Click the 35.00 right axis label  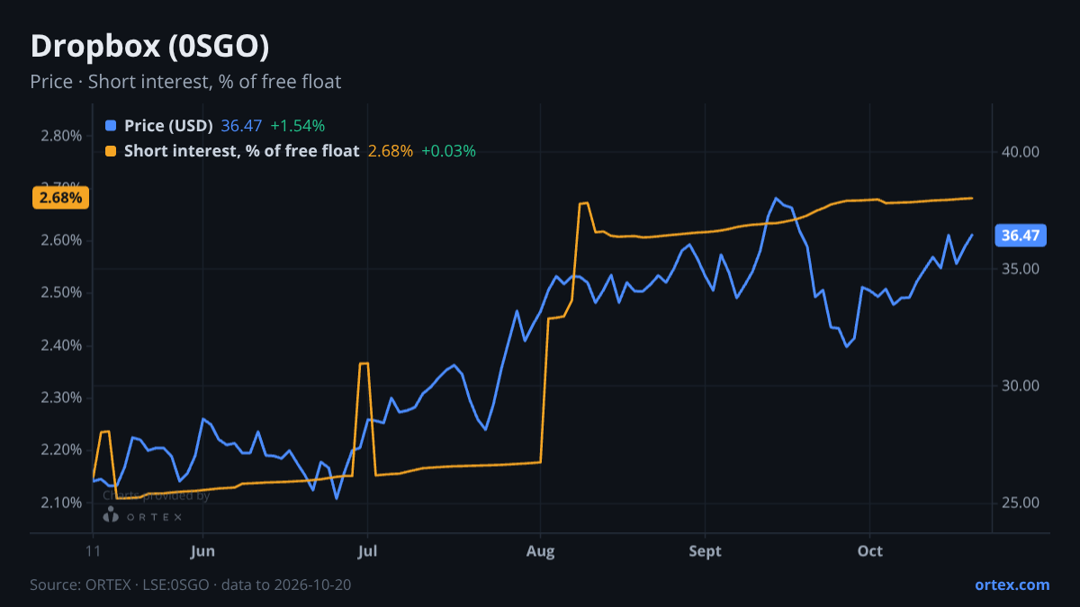click(x=1021, y=269)
